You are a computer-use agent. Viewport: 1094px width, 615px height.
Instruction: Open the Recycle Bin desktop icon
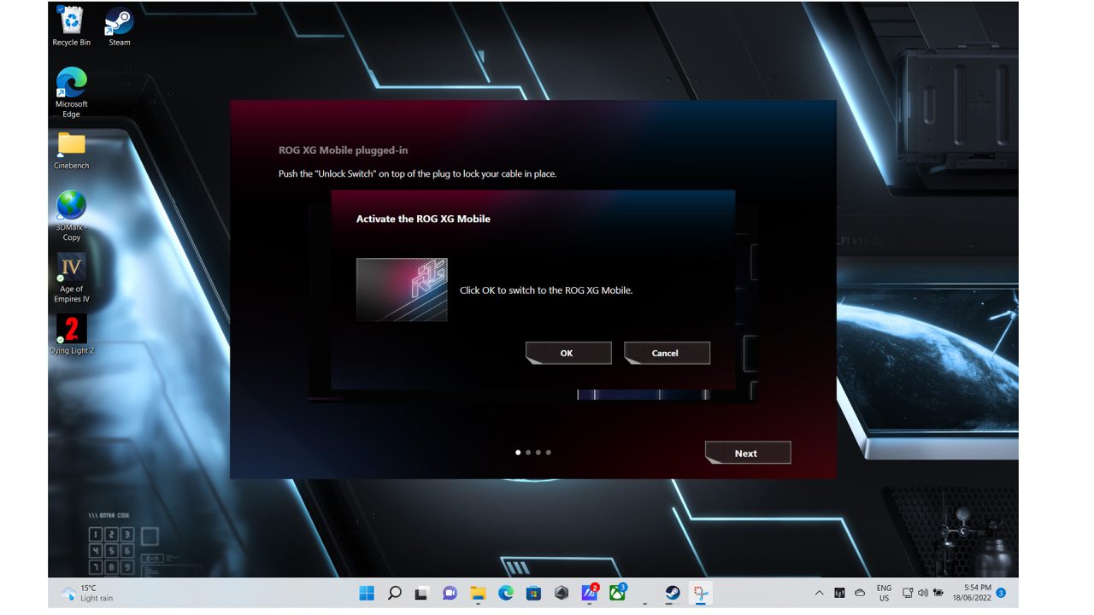[72, 26]
